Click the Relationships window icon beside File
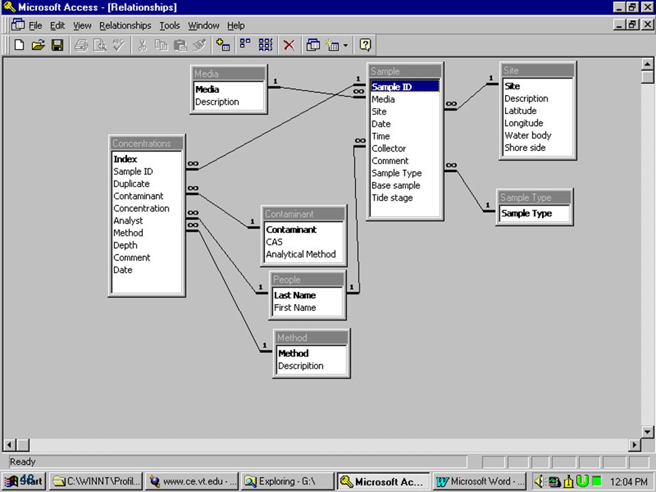 (18, 25)
